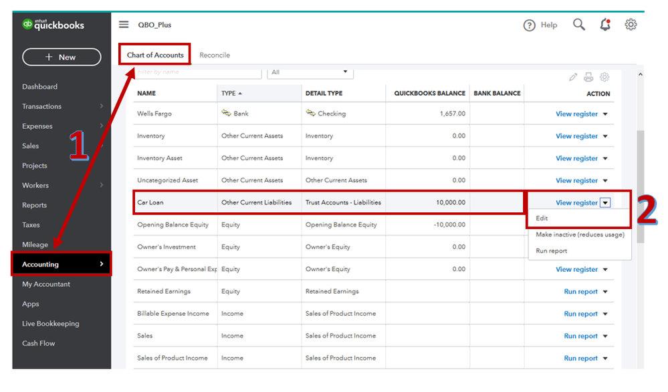This screenshot has height=392, width=668.
Task: Click the pencil batch edit icon
Action: (573, 77)
